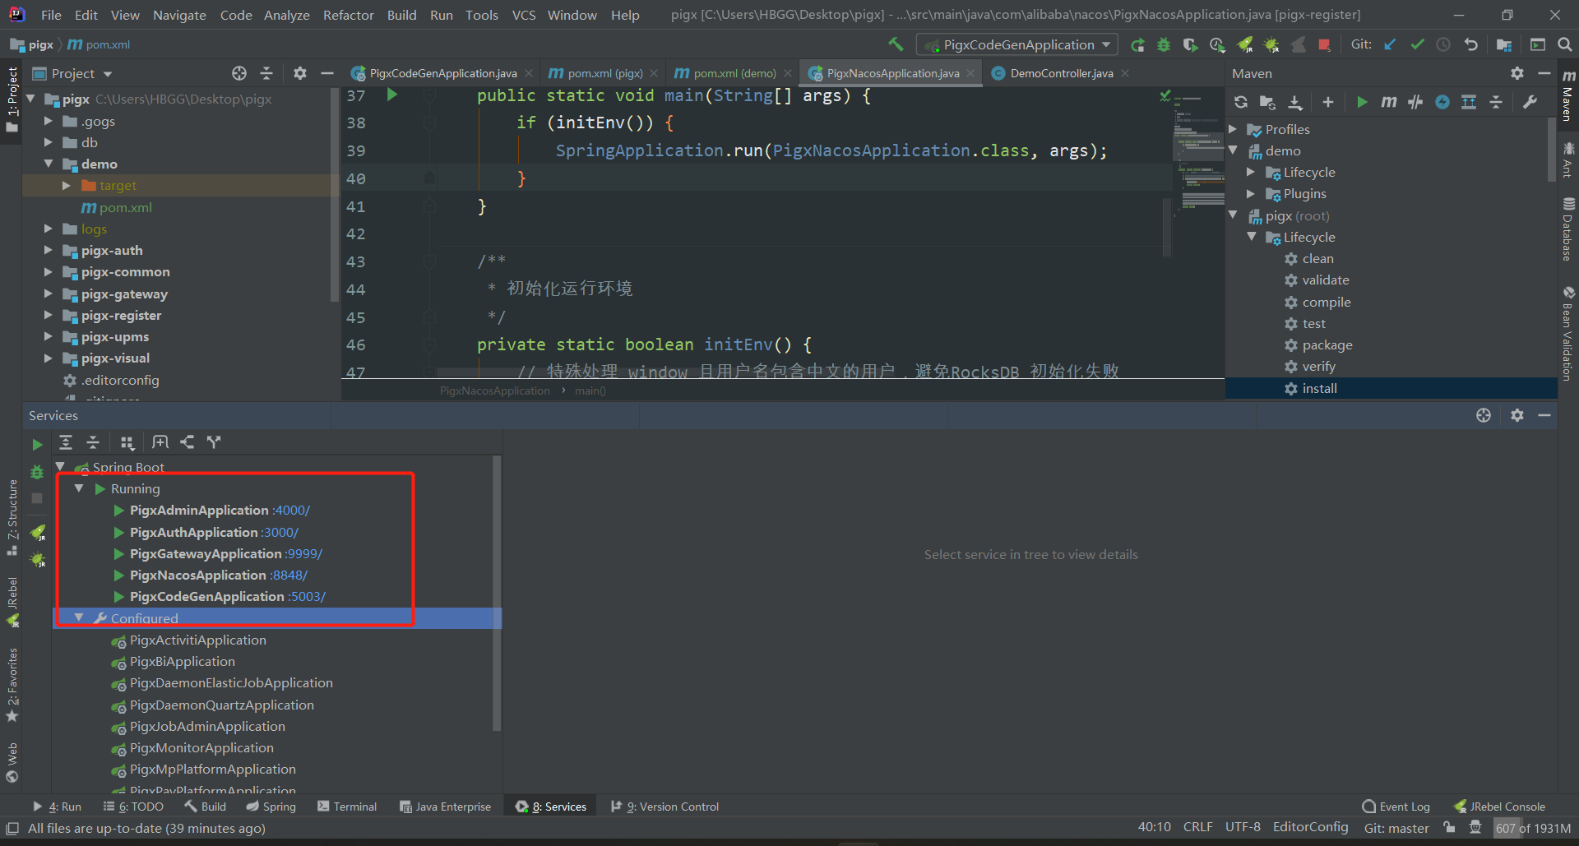Open Maven settings wrench icon

tap(1530, 102)
